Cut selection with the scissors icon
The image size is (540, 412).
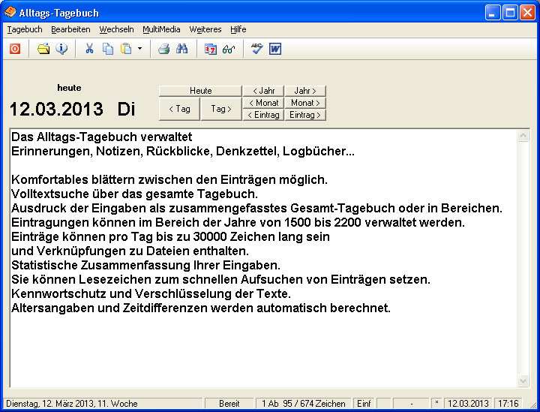pos(89,49)
